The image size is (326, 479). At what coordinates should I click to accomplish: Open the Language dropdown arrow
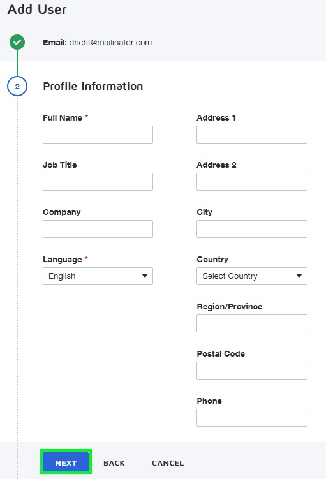tap(145, 276)
